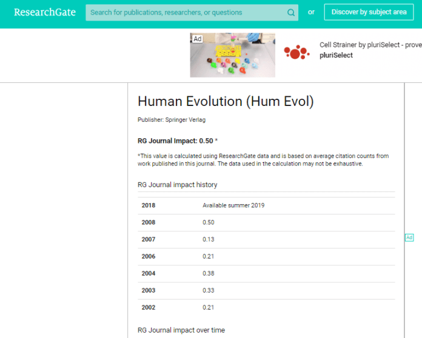Select the 2003 row showing 0.33
Screen dimensions: 422x338
pyautogui.click(x=266, y=290)
